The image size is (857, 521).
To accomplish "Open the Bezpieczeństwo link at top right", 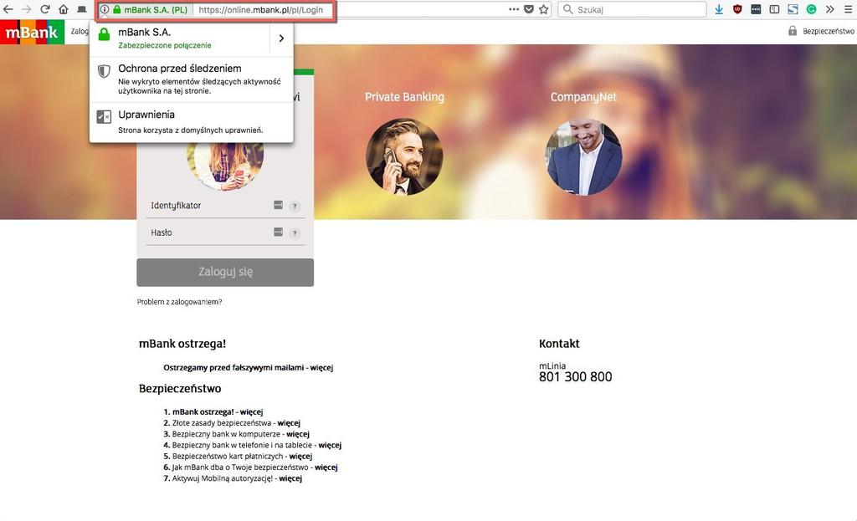I will [828, 32].
